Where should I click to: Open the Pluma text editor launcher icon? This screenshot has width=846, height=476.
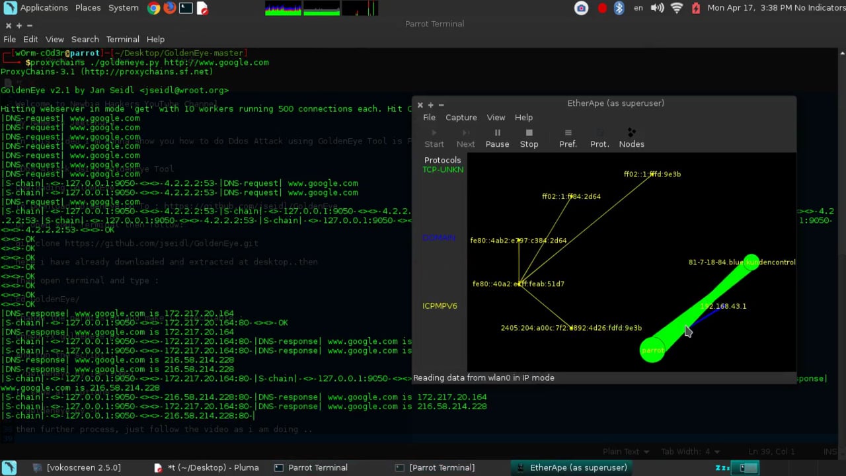coord(202,8)
